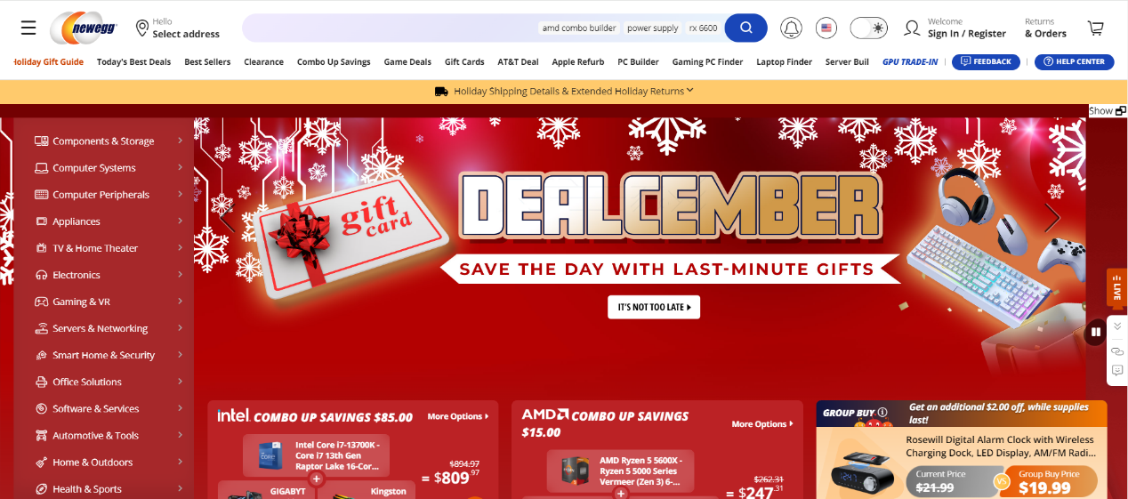This screenshot has width=1128, height=499.
Task: Open the shopping cart icon
Action: tap(1095, 28)
